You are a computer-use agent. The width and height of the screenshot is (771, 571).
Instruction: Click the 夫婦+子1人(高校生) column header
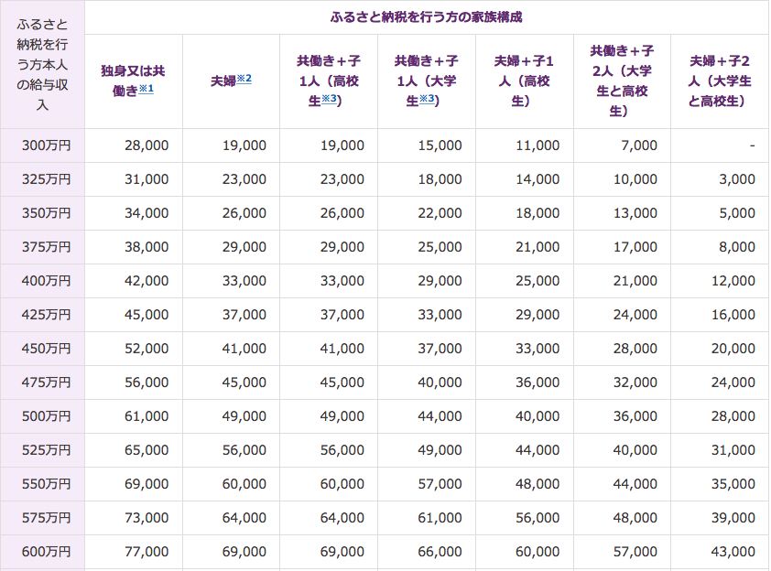click(x=524, y=81)
